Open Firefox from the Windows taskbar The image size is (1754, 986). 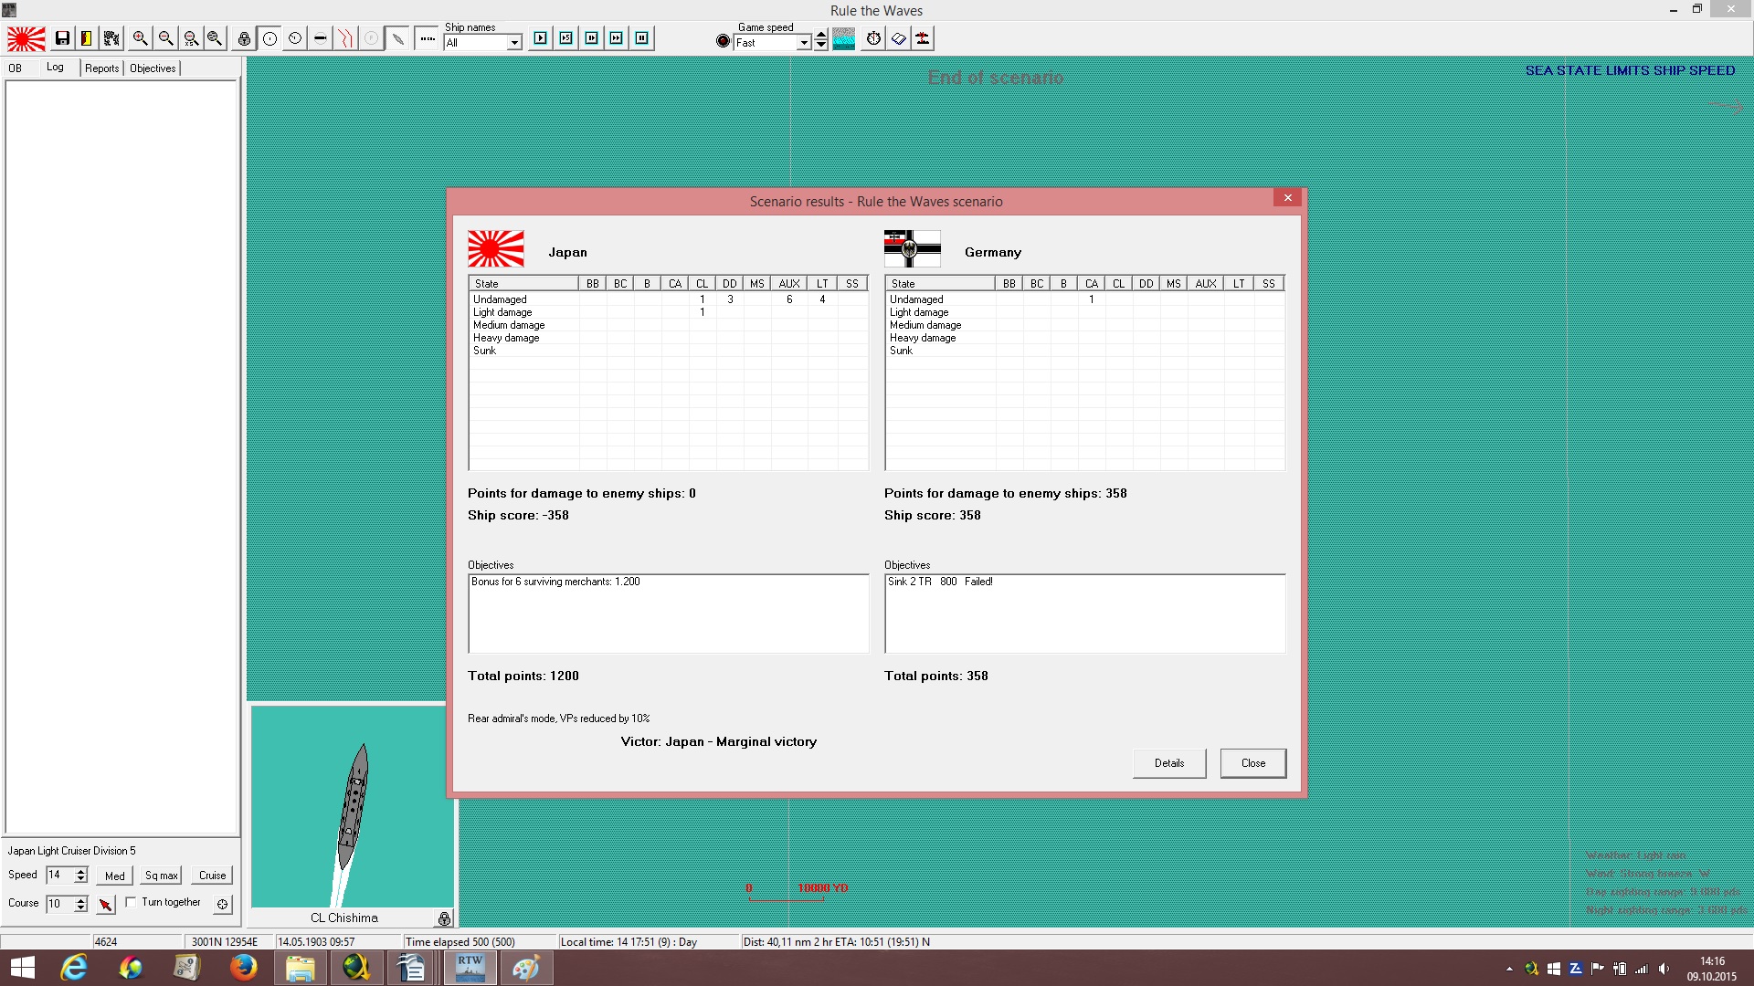[243, 968]
